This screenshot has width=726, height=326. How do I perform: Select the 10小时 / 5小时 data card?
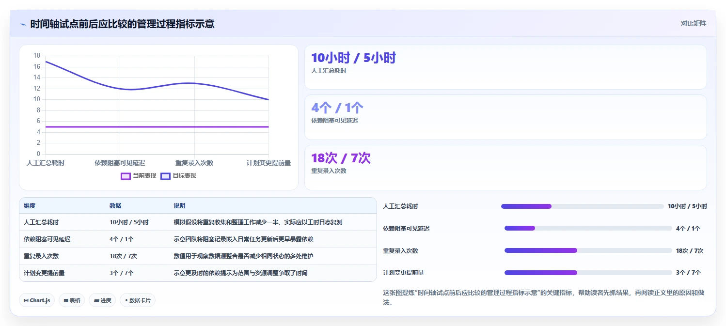505,67
